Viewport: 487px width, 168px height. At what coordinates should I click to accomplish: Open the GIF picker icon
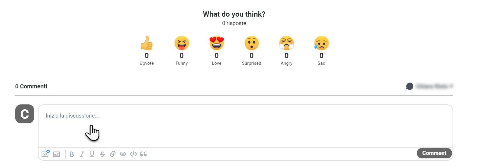45,154
